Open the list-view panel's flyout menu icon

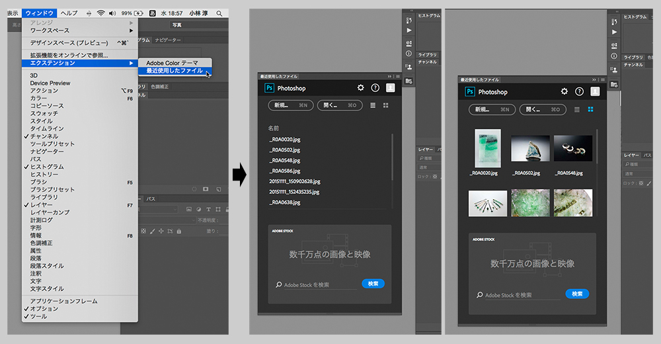coord(397,76)
